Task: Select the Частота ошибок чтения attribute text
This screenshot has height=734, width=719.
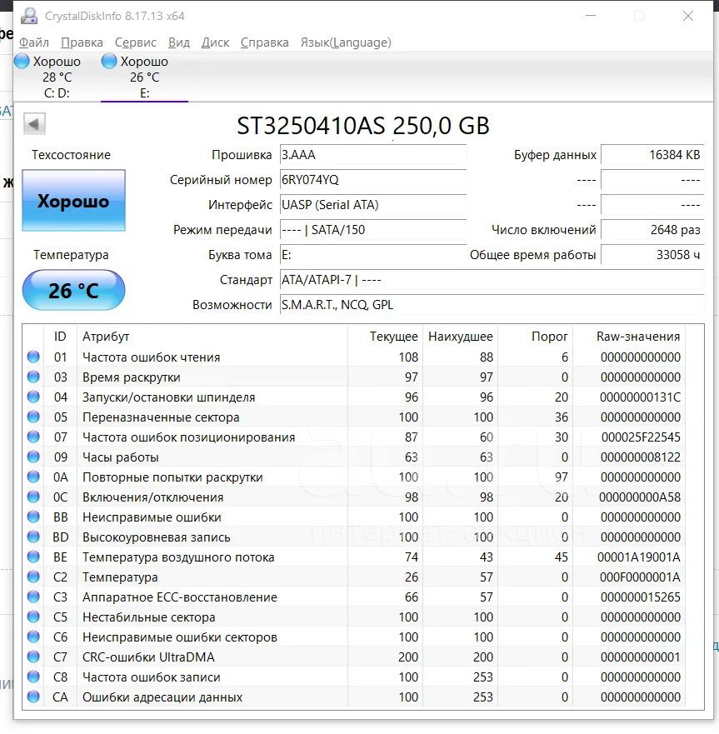Action: (x=151, y=357)
